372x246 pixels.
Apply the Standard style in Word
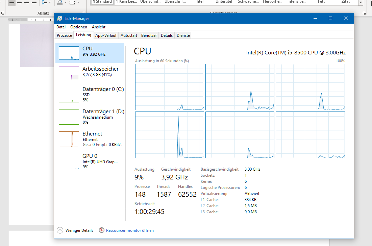(102, 2)
